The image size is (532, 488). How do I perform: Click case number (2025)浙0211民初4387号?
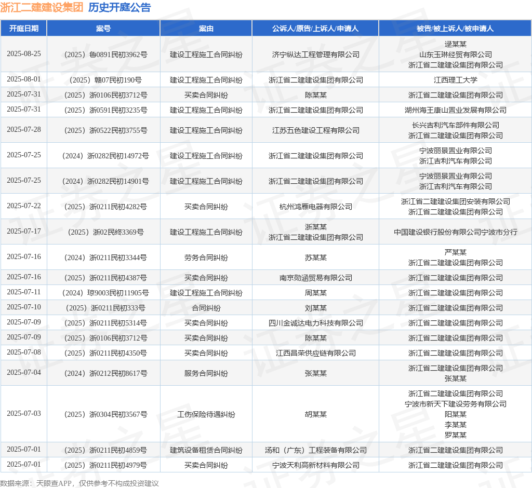coord(105,278)
